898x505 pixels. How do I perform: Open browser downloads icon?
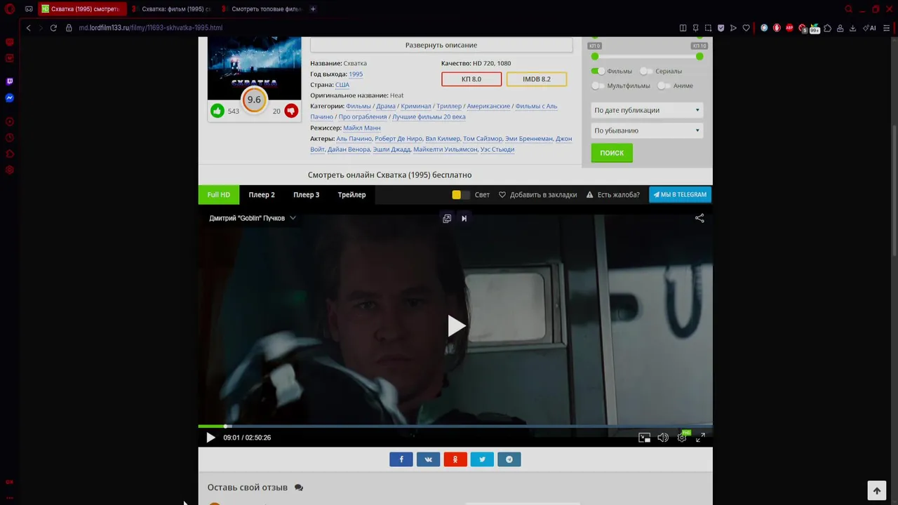pyautogui.click(x=852, y=28)
